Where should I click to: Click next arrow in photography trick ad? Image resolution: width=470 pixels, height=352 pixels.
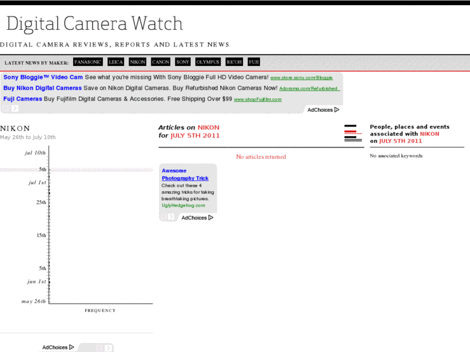pyautogui.click(x=171, y=216)
